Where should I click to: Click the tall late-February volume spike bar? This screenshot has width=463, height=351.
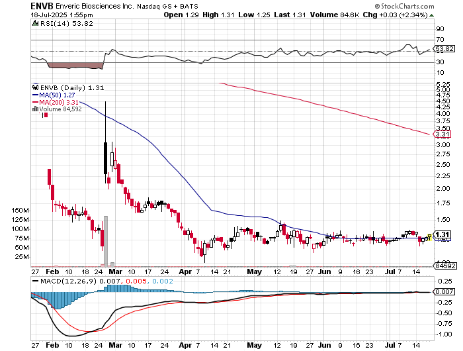106,241
